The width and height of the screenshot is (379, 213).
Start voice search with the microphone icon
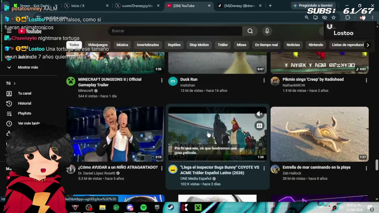click(x=267, y=31)
